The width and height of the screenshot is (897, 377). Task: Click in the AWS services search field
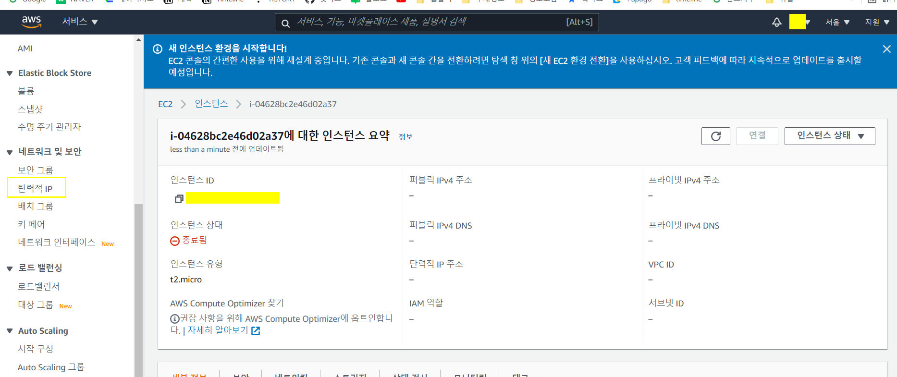click(x=437, y=22)
